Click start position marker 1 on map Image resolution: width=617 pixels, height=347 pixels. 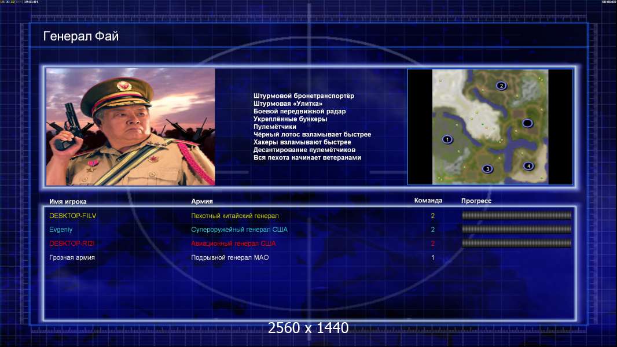447,139
